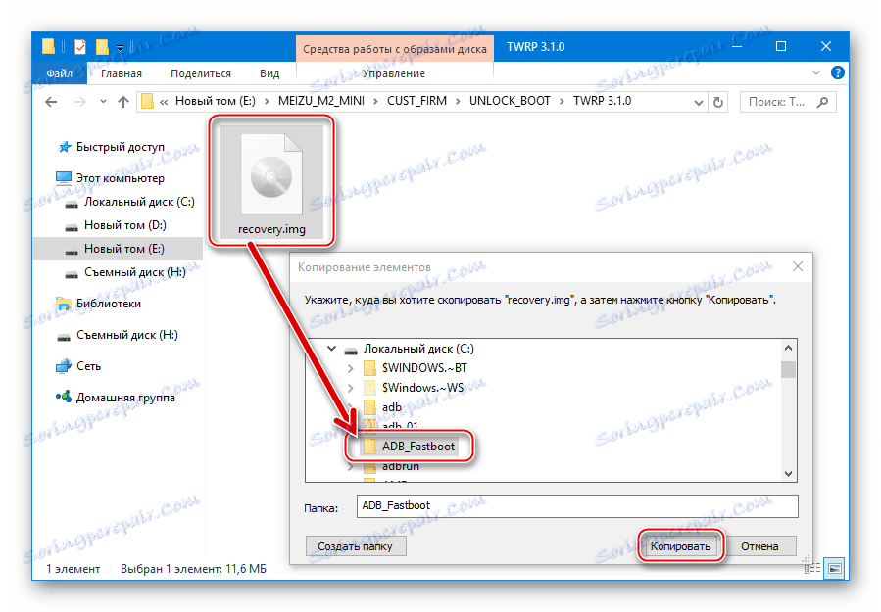Open the Управление ribbon tab
The image size is (881, 612).
(x=393, y=73)
